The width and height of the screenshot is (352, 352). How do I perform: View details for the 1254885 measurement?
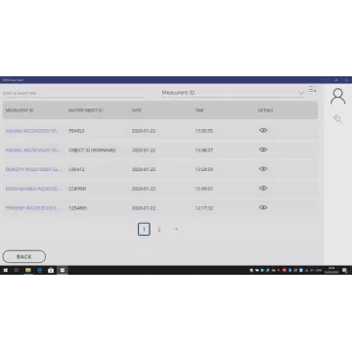[x=263, y=207]
